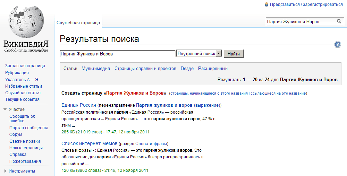Viewport: 347px width, 176px height.
Task: Click the user icon beside login link
Action: point(266,5)
